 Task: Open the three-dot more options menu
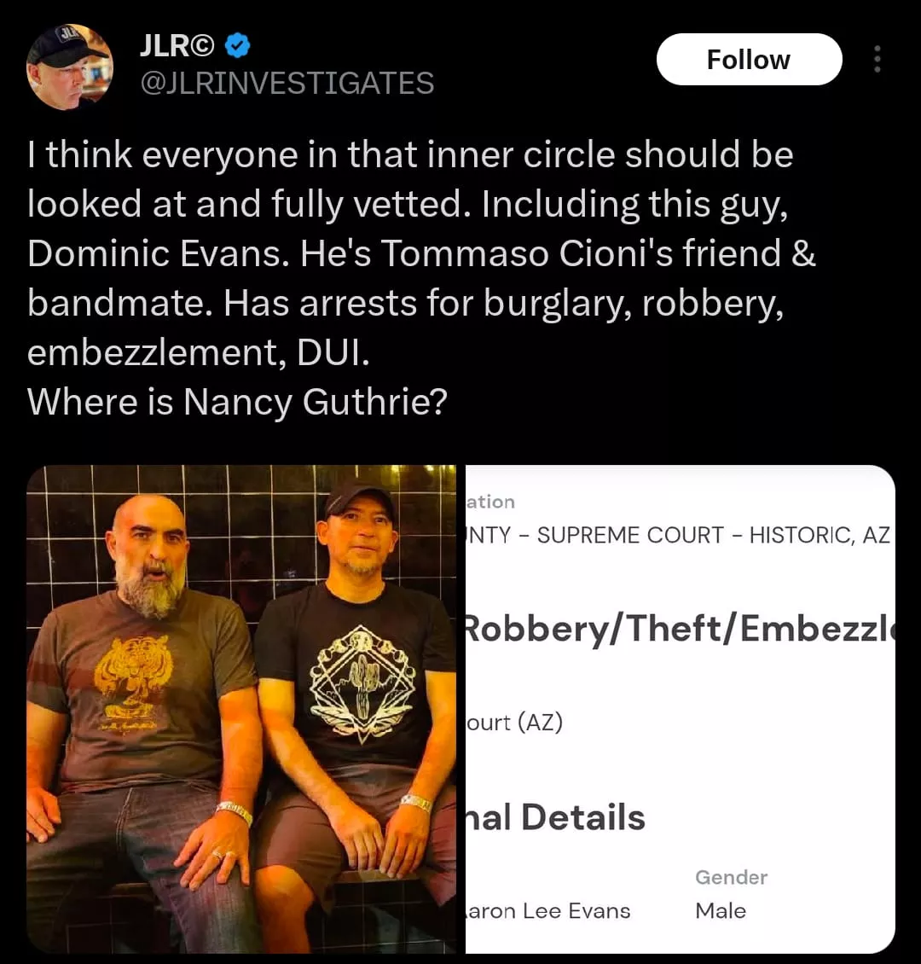coord(877,60)
